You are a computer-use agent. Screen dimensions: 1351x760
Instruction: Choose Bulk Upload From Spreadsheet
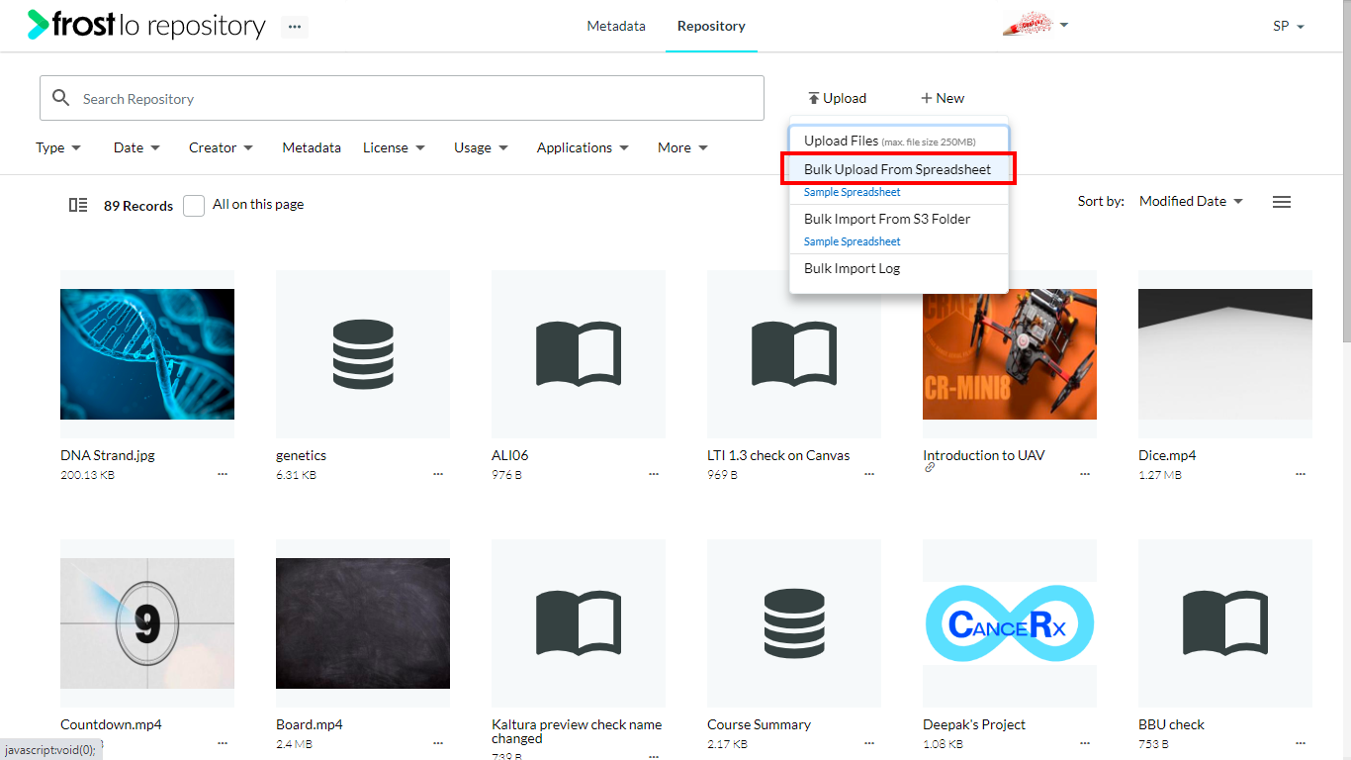click(899, 169)
